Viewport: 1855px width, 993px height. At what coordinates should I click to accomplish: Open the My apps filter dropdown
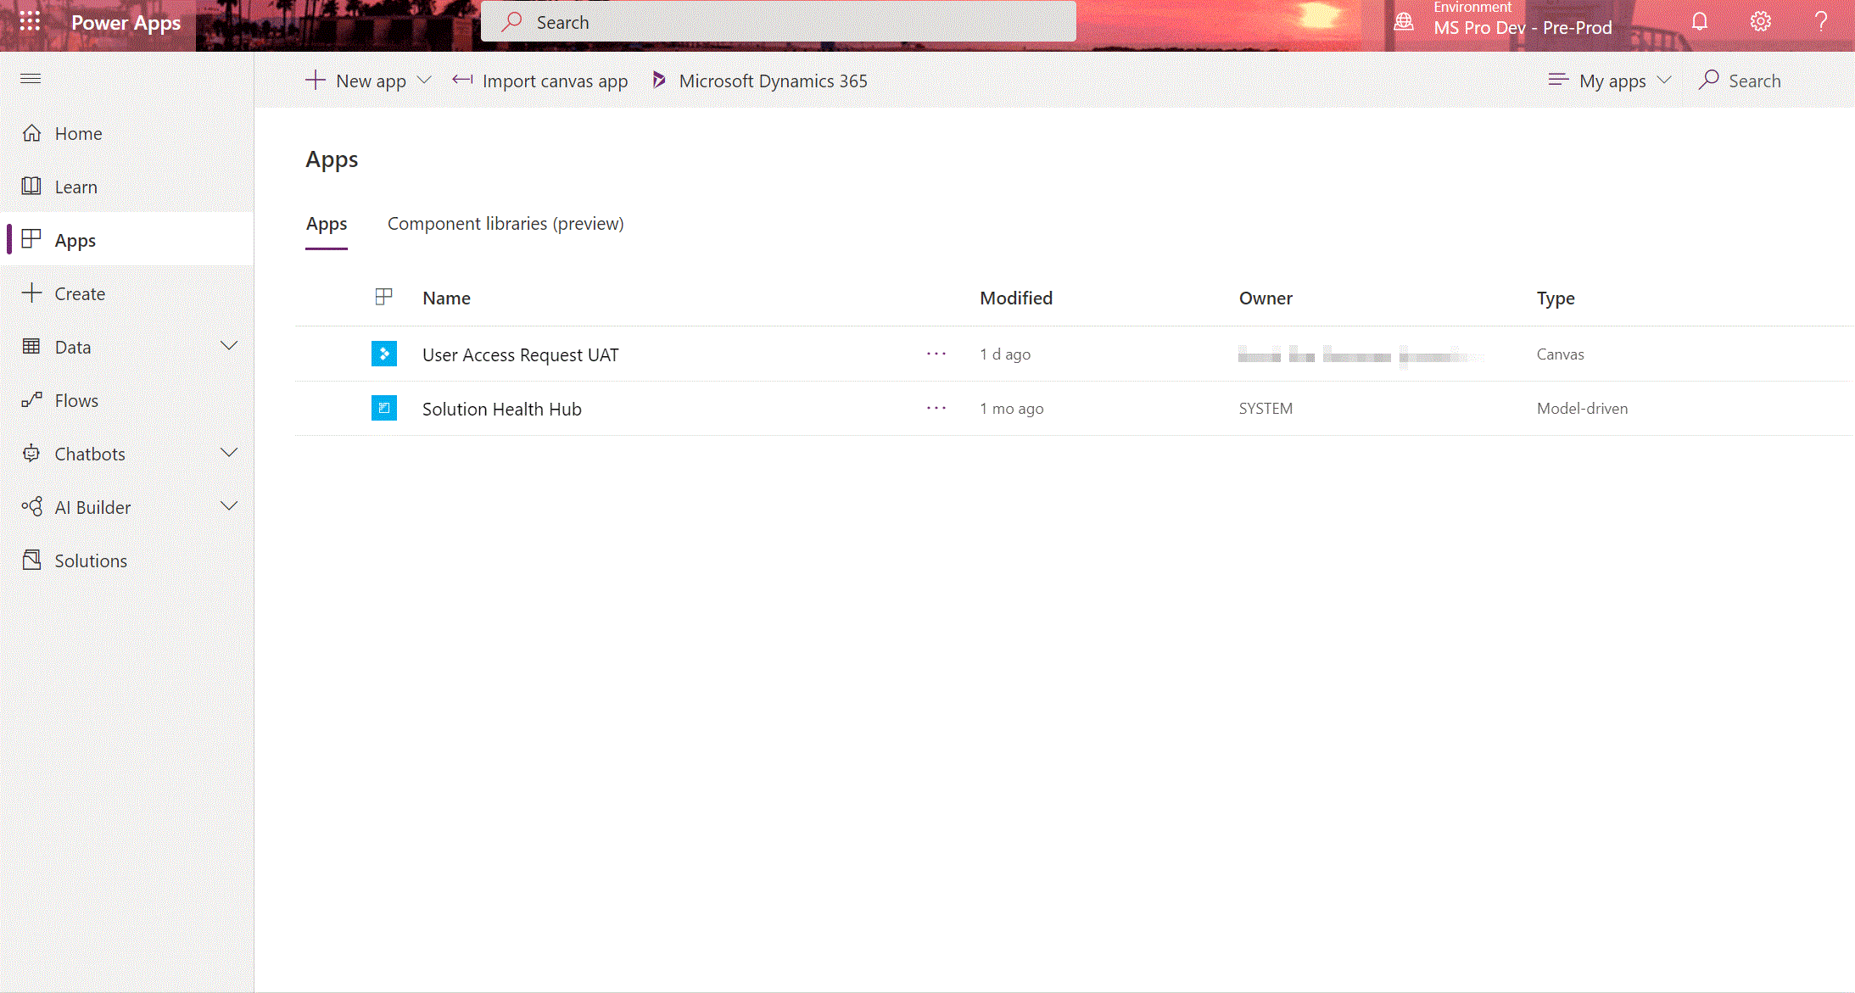pyautogui.click(x=1610, y=81)
